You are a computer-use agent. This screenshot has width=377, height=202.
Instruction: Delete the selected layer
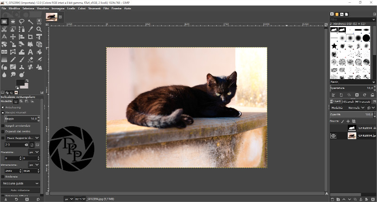[373, 199]
